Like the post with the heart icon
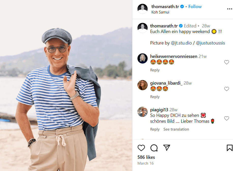This screenshot has height=171, width=233. tap(141, 148)
